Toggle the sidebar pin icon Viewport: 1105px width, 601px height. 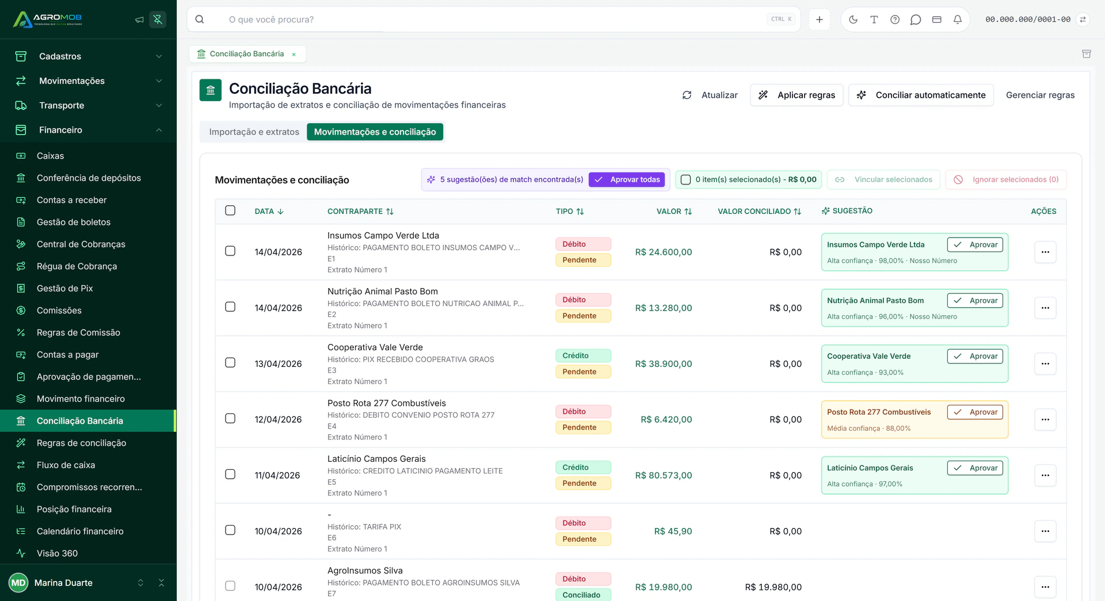tap(158, 20)
